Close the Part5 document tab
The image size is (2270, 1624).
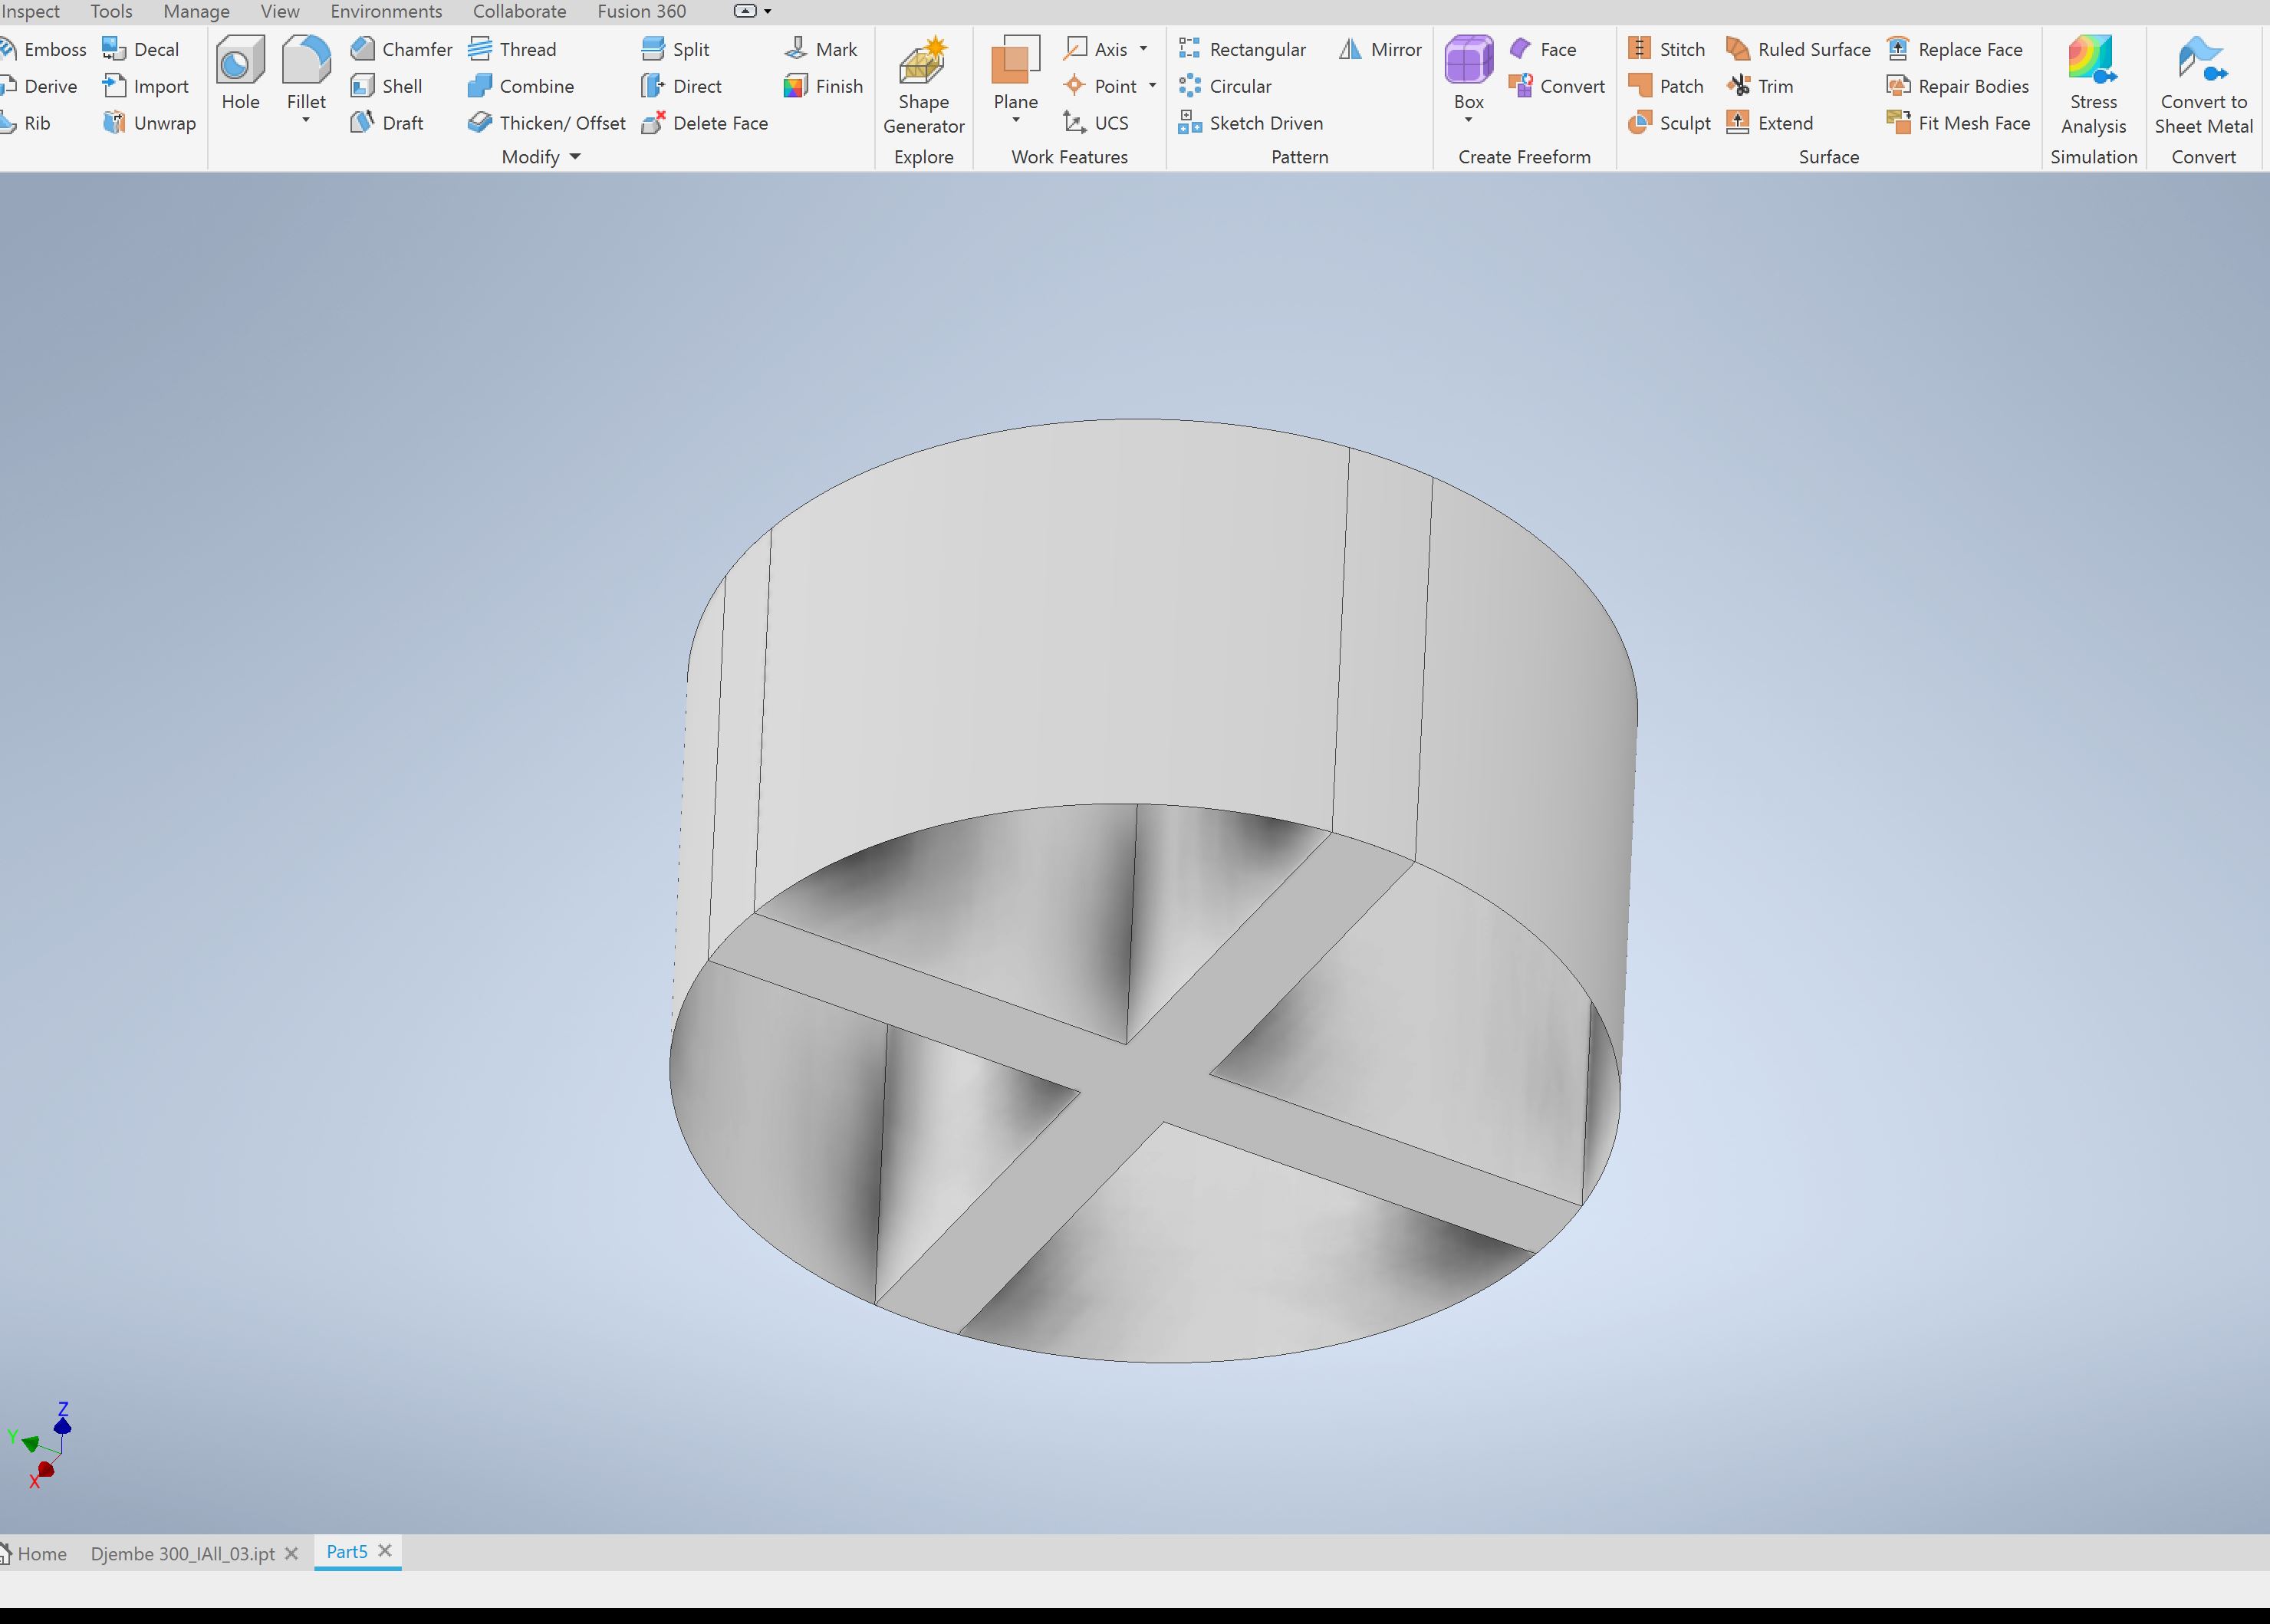(385, 1550)
